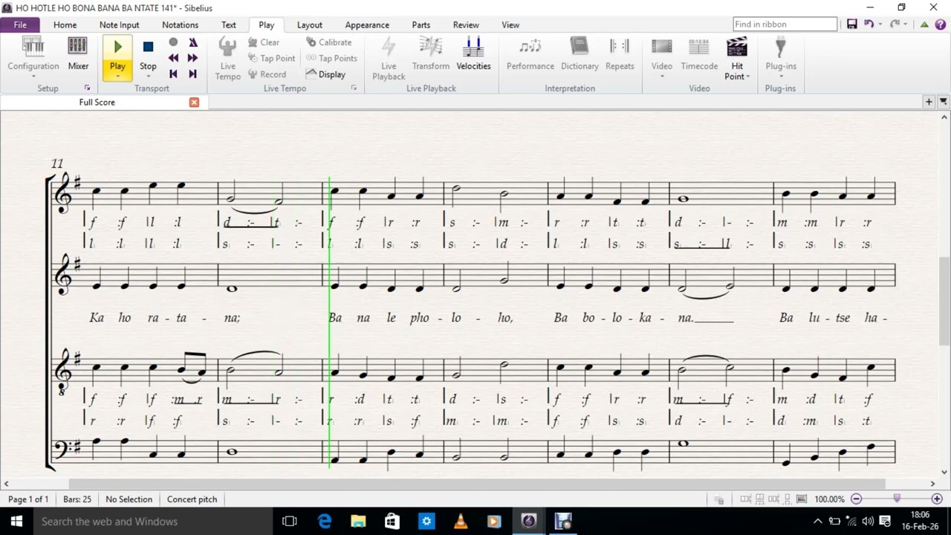Image resolution: width=951 pixels, height=535 pixels.
Task: Fast-forward playback with the double-right arrows
Action: 193,58
